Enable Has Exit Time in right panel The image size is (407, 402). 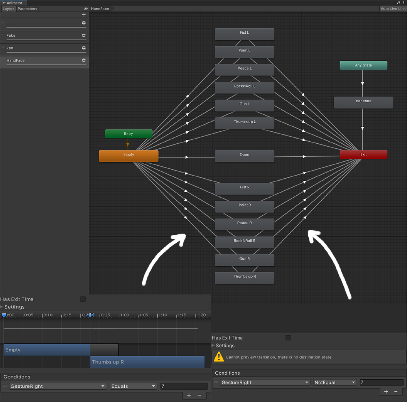(x=288, y=338)
